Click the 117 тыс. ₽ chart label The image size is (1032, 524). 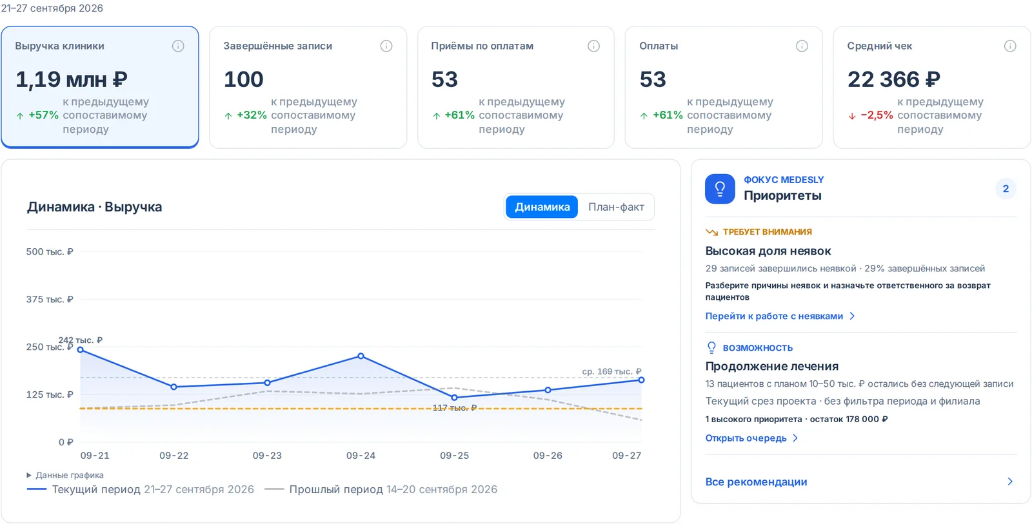pos(455,408)
